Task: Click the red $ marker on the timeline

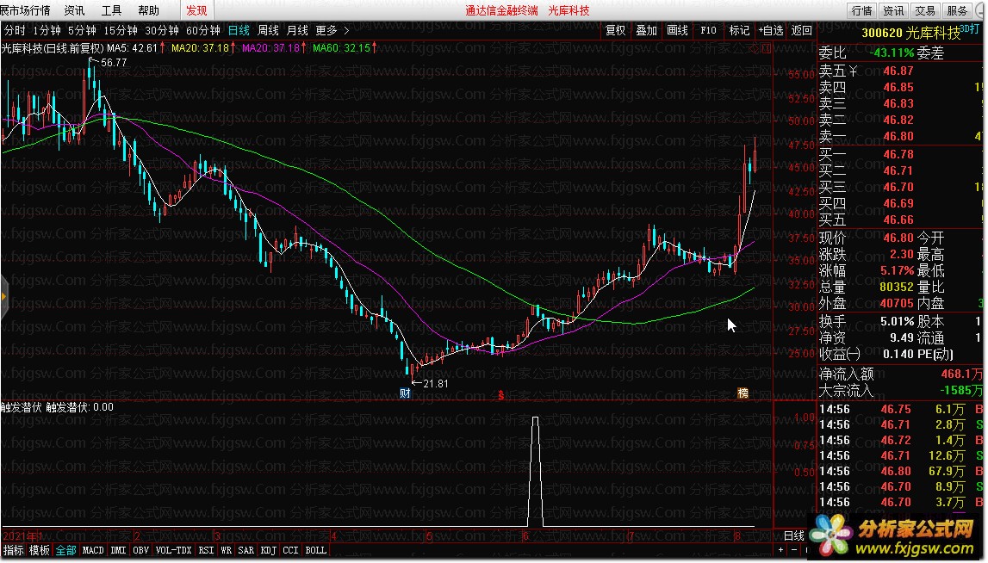Action: tap(501, 395)
